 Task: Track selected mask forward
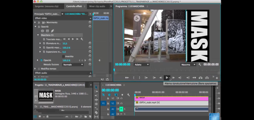pos(73,39)
